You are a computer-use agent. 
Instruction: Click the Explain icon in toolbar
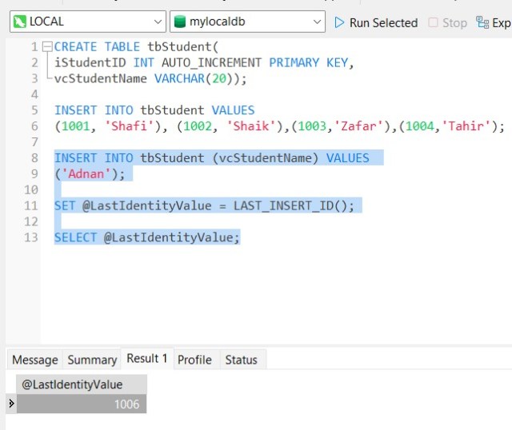(x=482, y=22)
